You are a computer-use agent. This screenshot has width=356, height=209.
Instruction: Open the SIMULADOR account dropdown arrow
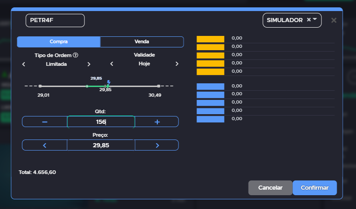[x=314, y=19]
